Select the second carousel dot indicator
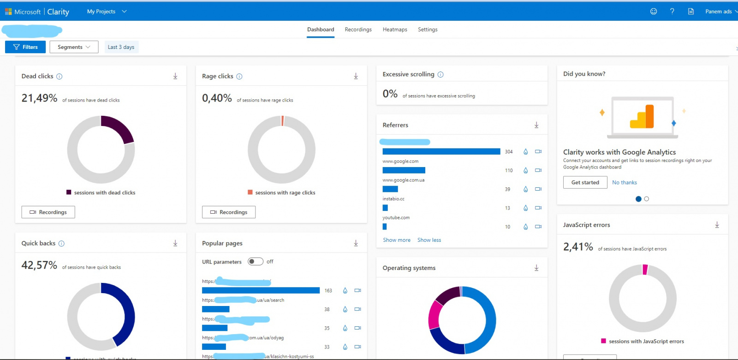The height and width of the screenshot is (360, 738). point(646,199)
